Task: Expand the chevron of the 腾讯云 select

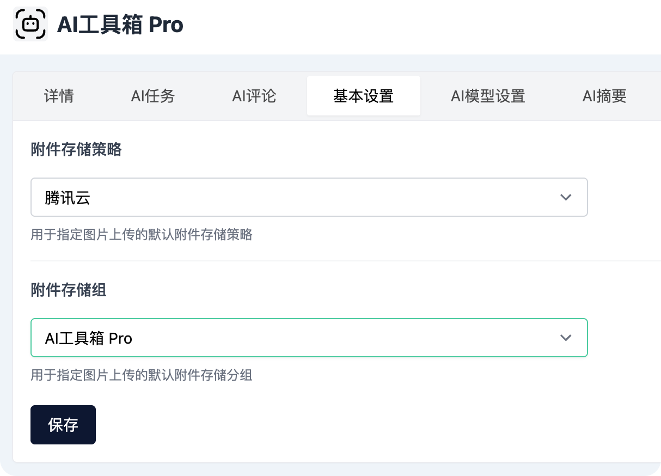Action: click(x=566, y=197)
